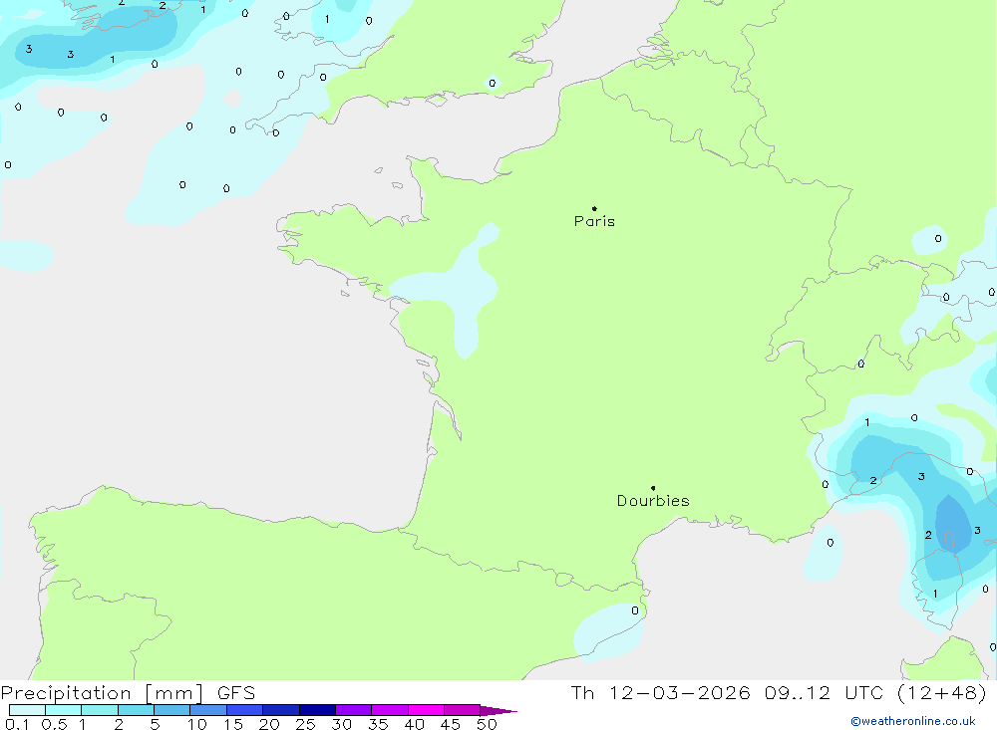Click the GFS model label

(x=236, y=692)
